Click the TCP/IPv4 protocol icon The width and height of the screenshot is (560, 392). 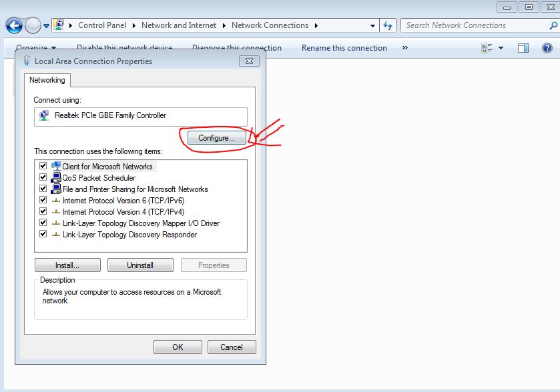tap(55, 212)
